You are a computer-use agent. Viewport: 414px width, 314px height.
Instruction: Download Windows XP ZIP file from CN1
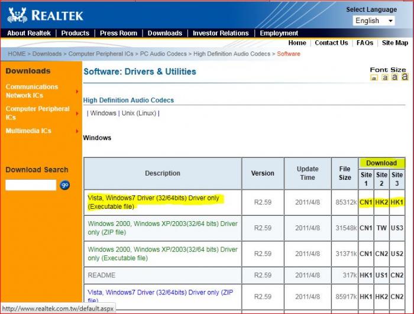[366, 228]
